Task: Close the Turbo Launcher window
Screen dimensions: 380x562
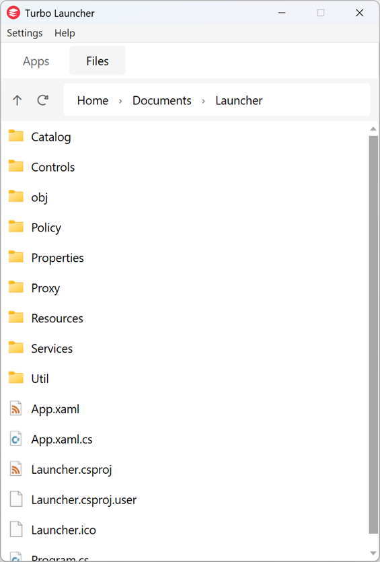Action: tap(360, 13)
